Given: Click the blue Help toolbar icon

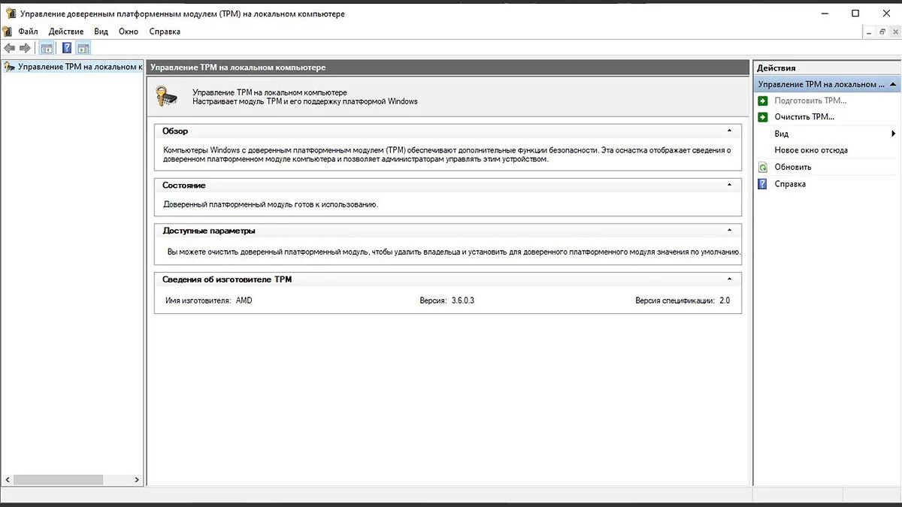Looking at the screenshot, I should pos(67,48).
